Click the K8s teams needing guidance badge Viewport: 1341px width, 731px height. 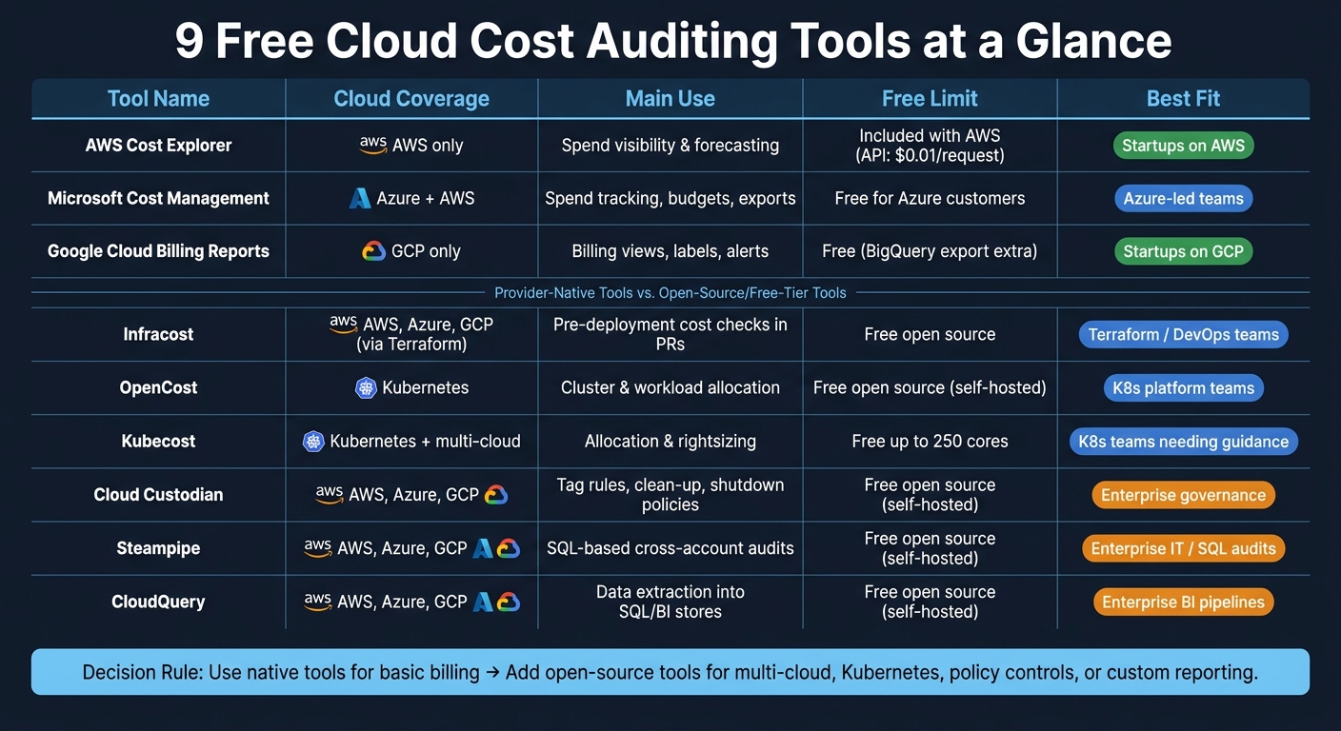click(1183, 442)
